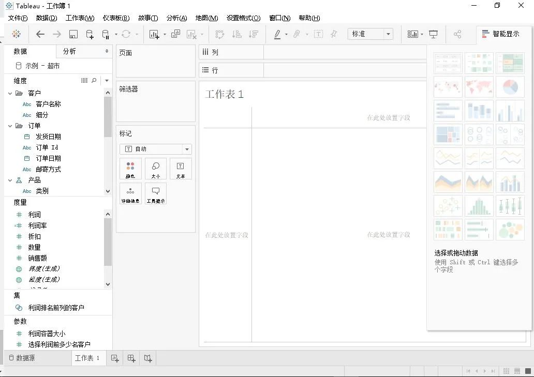Click the undo back arrow
This screenshot has width=534, height=377.
[x=40, y=34]
